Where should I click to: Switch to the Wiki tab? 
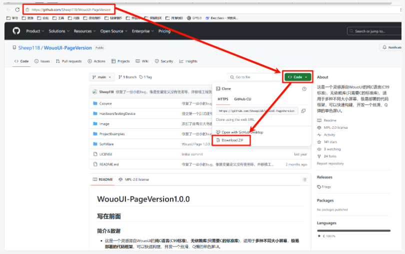(x=142, y=61)
